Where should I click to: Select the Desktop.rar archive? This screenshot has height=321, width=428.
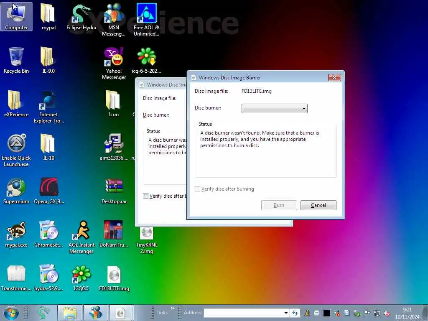pos(114,191)
